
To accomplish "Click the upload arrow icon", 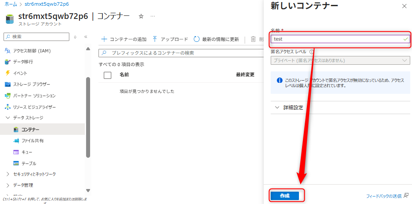I will 155,39.
